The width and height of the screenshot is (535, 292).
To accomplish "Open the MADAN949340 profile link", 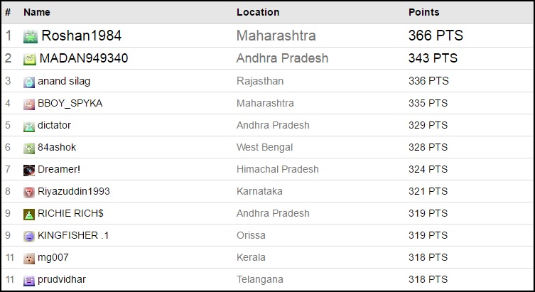I will [84, 58].
